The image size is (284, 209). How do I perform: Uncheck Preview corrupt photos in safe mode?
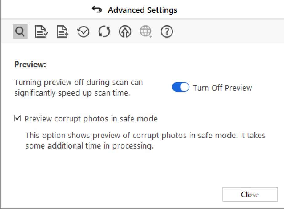tap(18, 118)
